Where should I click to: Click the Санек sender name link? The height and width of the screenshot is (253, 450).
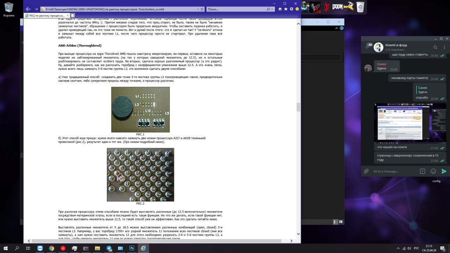(382, 64)
